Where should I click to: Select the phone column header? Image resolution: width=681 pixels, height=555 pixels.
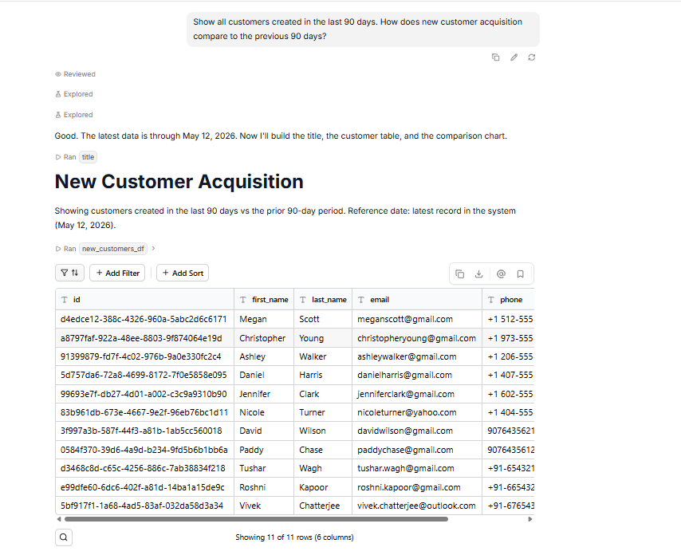click(x=508, y=300)
